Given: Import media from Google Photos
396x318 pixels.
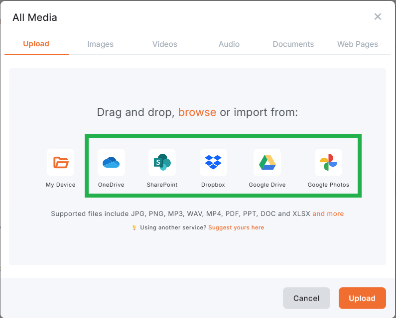Looking at the screenshot, I should coord(328,162).
